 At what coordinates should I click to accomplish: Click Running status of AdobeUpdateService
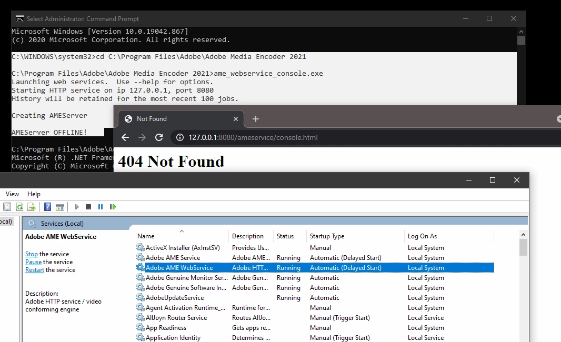tap(288, 298)
